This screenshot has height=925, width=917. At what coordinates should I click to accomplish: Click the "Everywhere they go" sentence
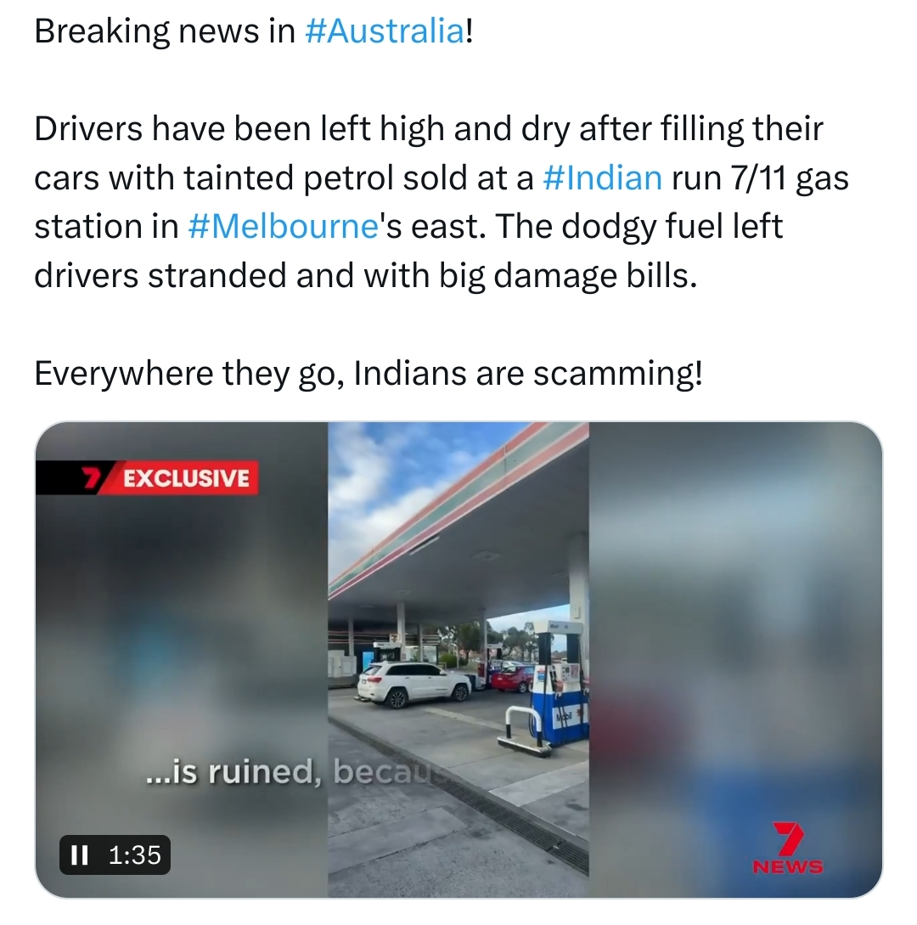click(368, 374)
